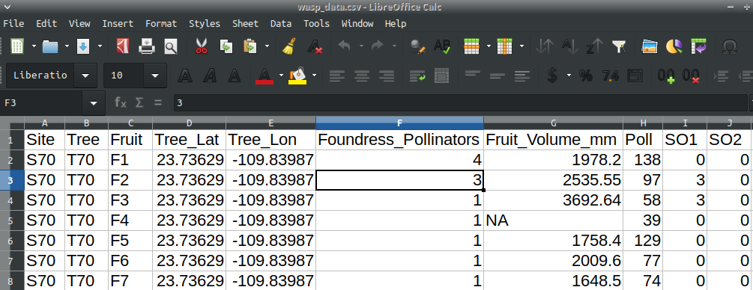Click the Print icon
Screen dimensions: 753x290
tap(146, 46)
